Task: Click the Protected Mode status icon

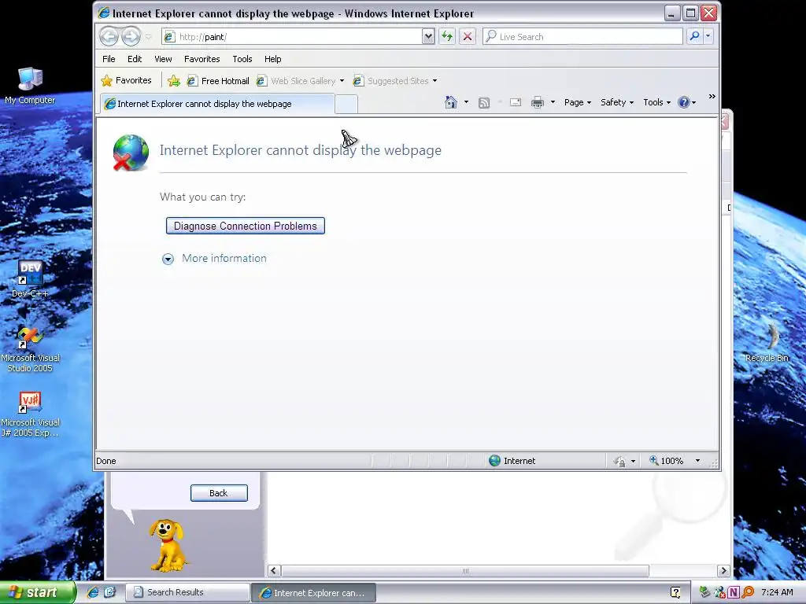Action: 619,461
